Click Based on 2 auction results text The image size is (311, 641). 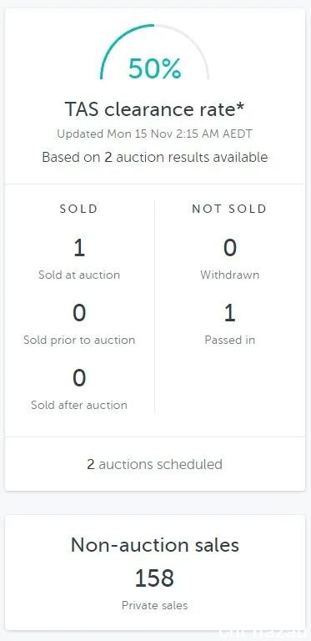click(x=155, y=157)
